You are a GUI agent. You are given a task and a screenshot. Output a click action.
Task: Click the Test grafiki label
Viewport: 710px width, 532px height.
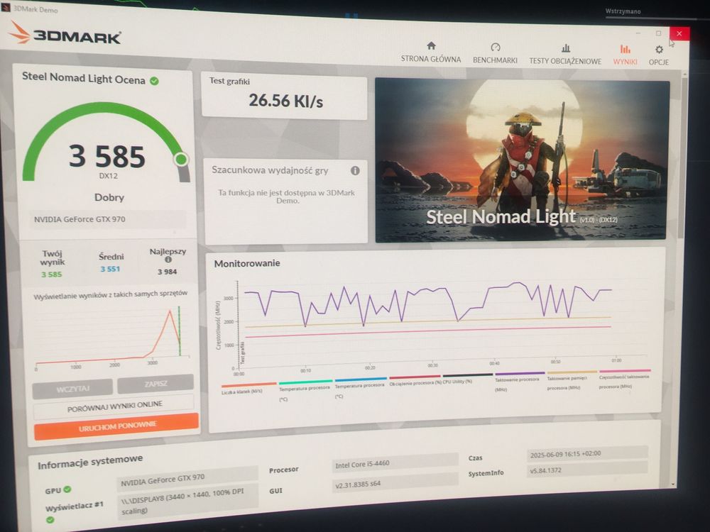point(229,81)
